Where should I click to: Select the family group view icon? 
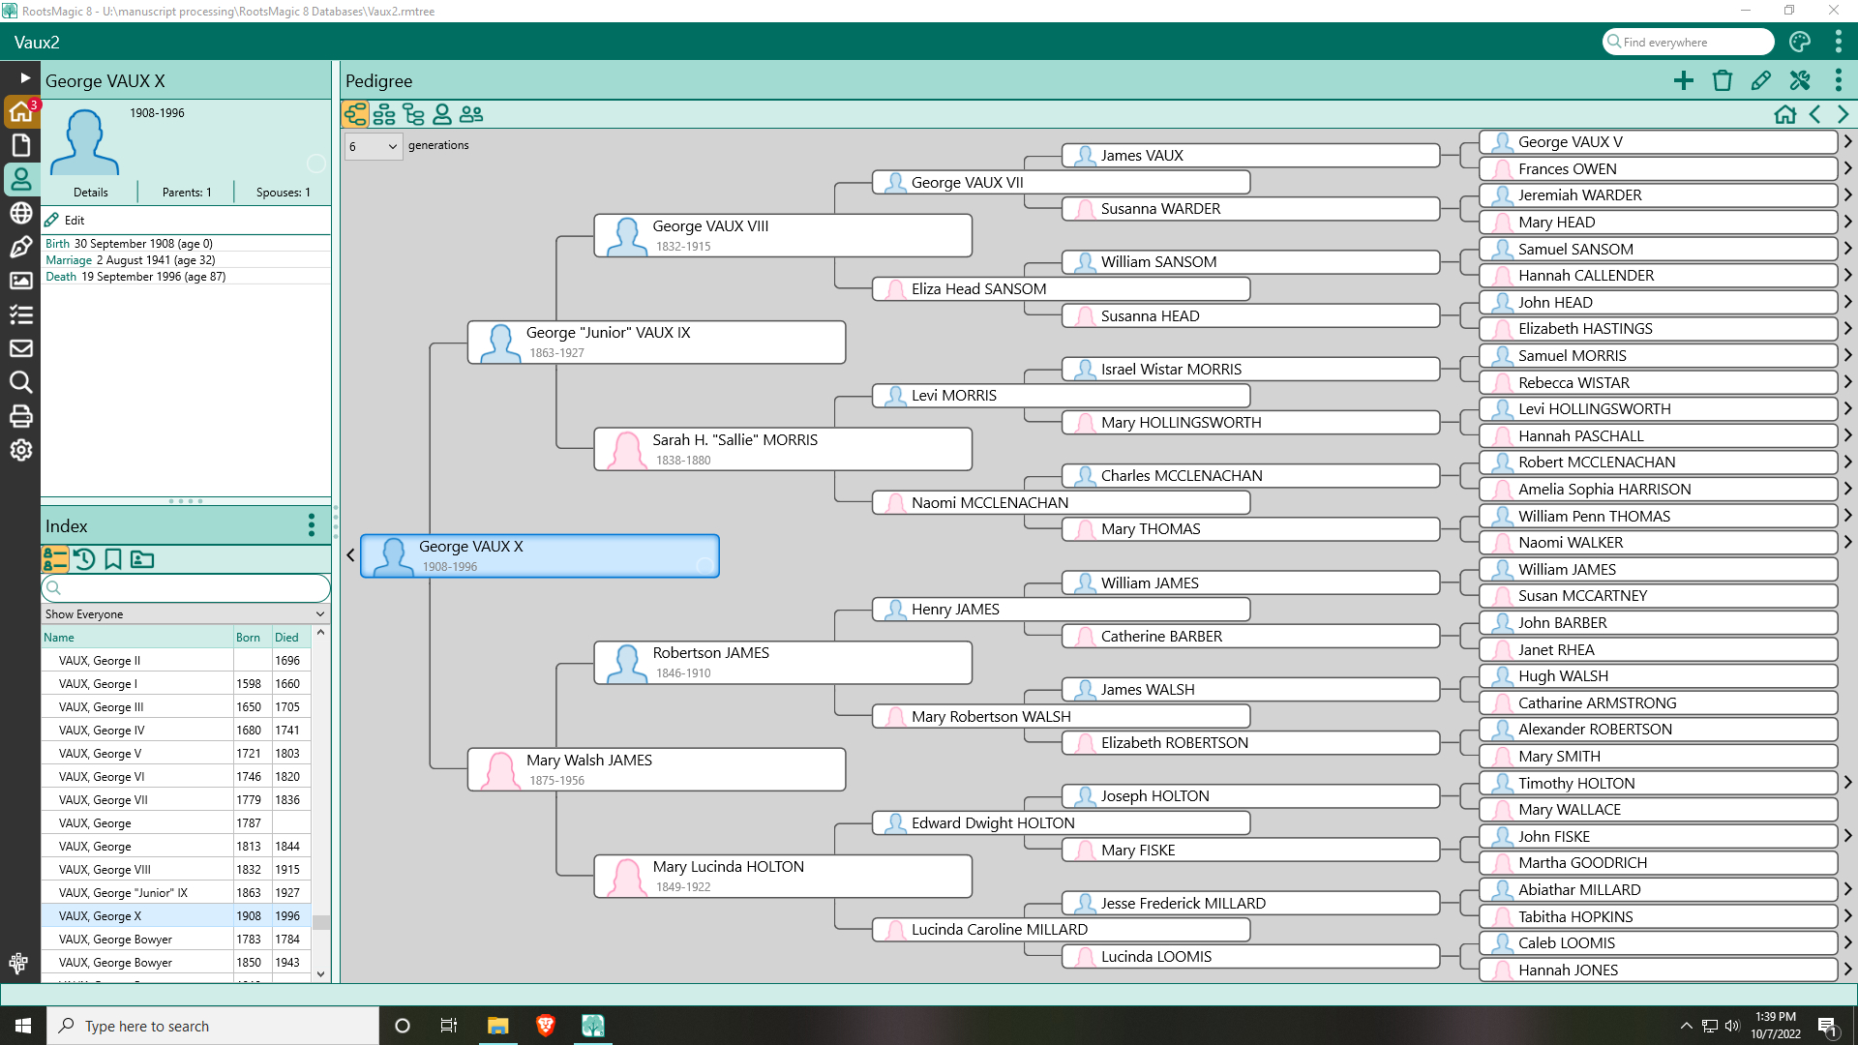tap(385, 116)
